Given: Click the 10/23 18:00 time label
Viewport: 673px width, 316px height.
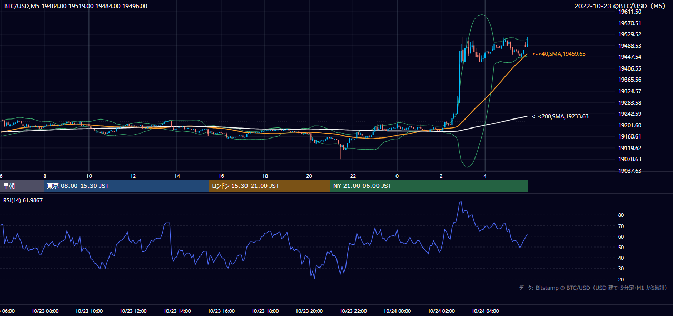Looking at the screenshot, I should (x=265, y=311).
